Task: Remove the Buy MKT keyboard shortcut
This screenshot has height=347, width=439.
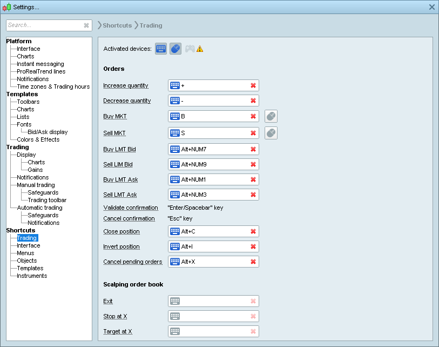Action: tap(253, 116)
